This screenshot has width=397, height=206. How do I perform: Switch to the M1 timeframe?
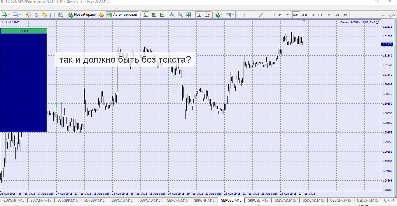coord(279,15)
